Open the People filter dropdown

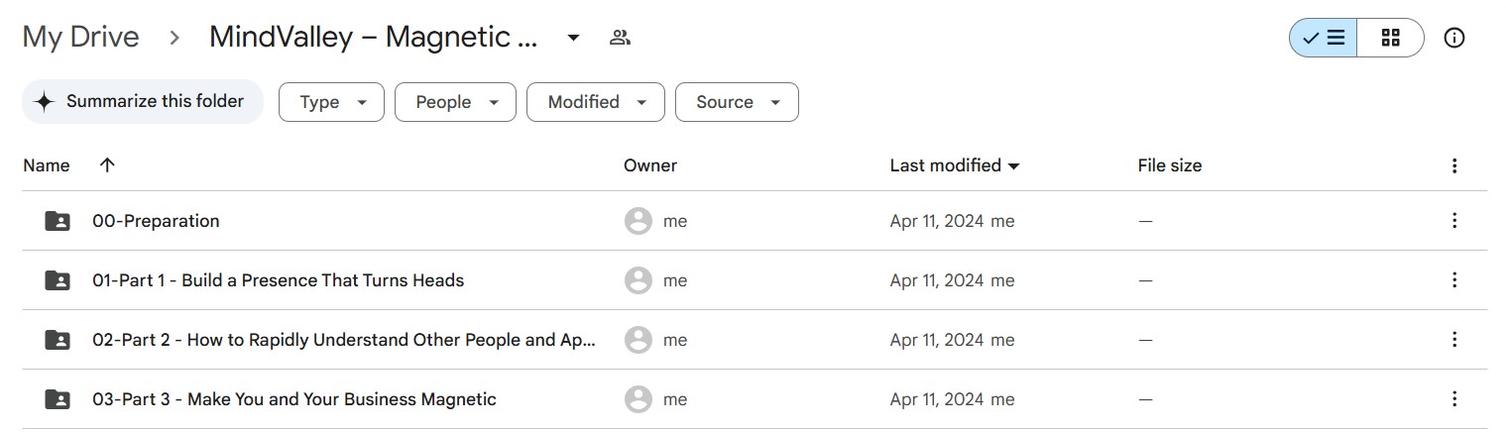coord(455,102)
